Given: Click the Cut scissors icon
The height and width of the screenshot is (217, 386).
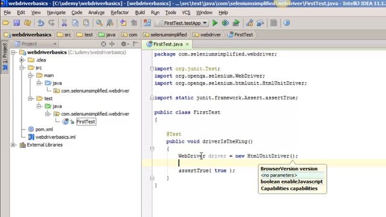Looking at the screenshot, I should pyautogui.click(x=65, y=23).
